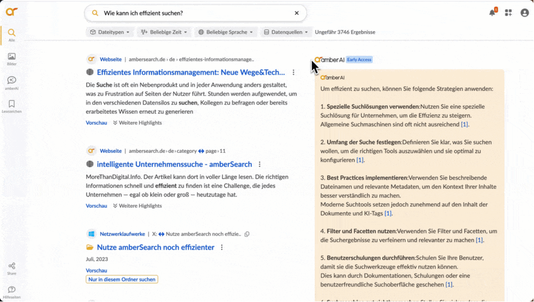Open folder result 'Nutze amberSearch noch effizienter'
Image resolution: width=534 pixels, height=302 pixels.
point(156,247)
